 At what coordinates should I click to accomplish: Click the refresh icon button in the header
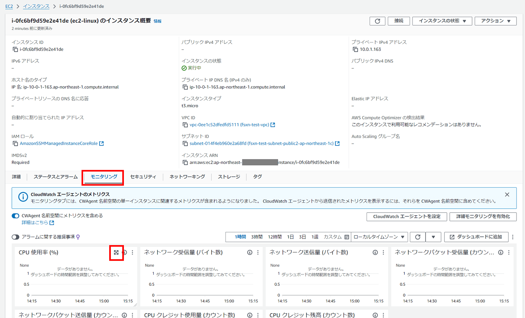coord(377,21)
